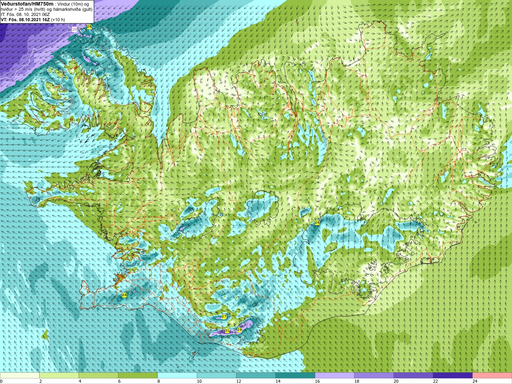Click the yellow gust marker labeled 31
The height and width of the screenshot is (384, 512).
coord(227,331)
